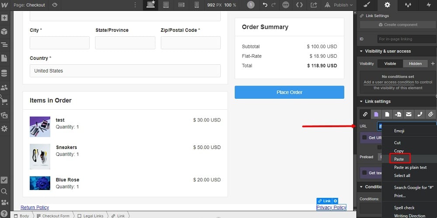The width and height of the screenshot is (437, 218).
Task: Open the site Settings gear in left sidebar
Action: [4, 129]
